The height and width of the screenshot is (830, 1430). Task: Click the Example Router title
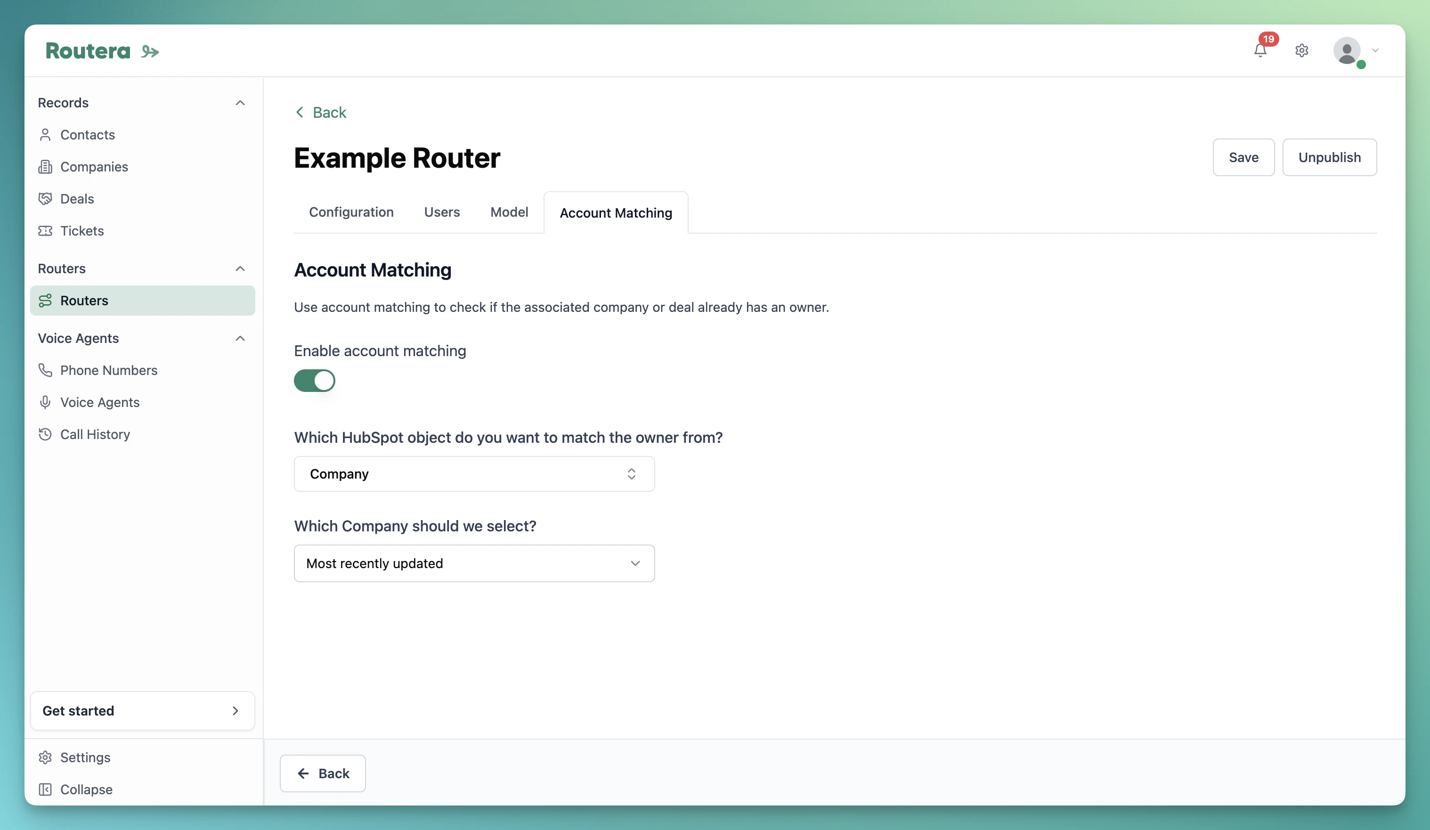tap(397, 158)
